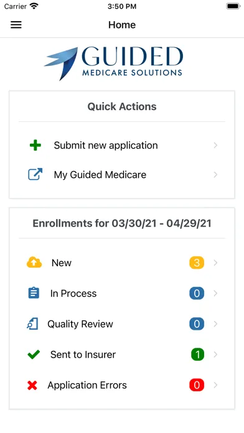The image size is (244, 433).
Task: Select the Sent to Insurer item
Action: [x=122, y=355]
